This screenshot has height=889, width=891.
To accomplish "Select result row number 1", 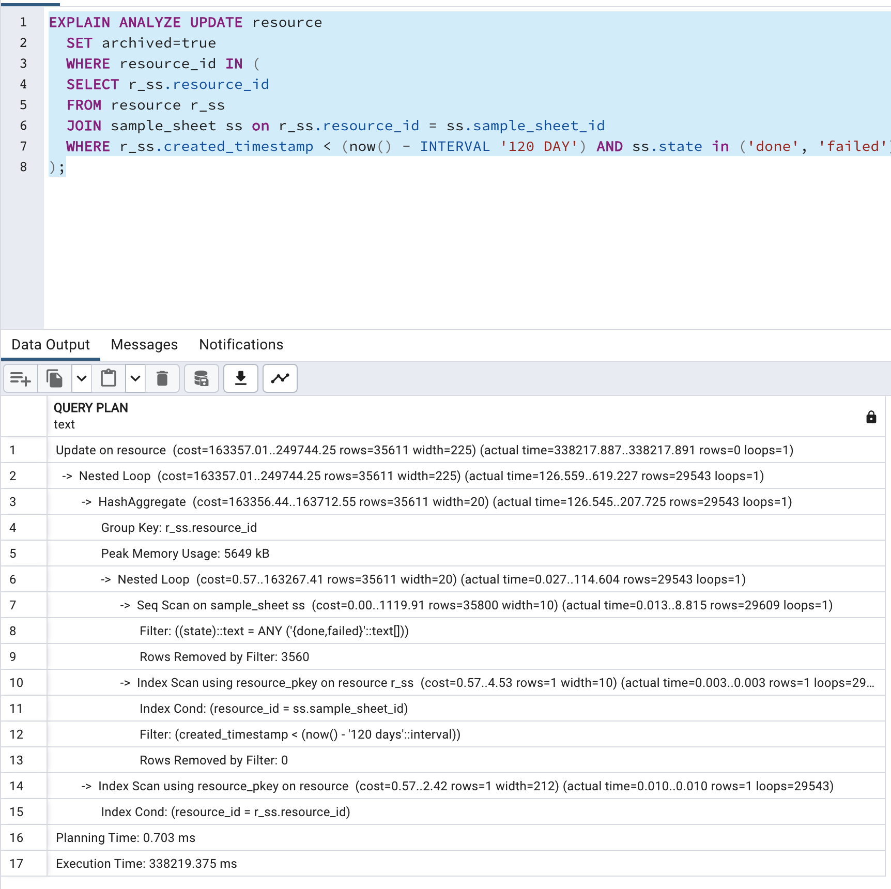I will click(24, 450).
